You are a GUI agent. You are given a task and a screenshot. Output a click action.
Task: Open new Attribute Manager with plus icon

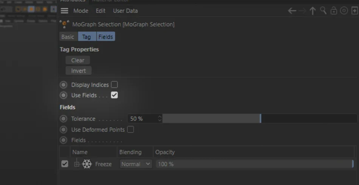tap(354, 11)
